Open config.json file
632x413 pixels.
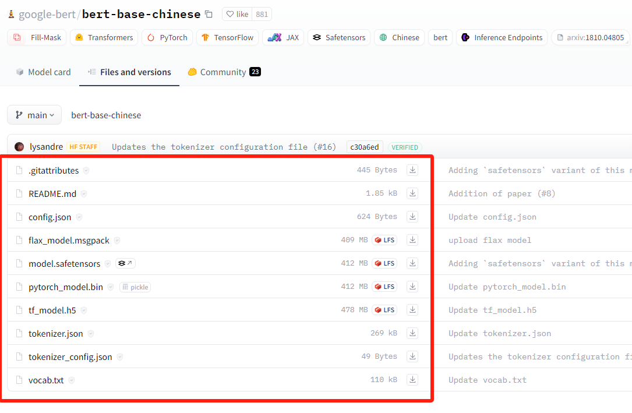(x=50, y=217)
